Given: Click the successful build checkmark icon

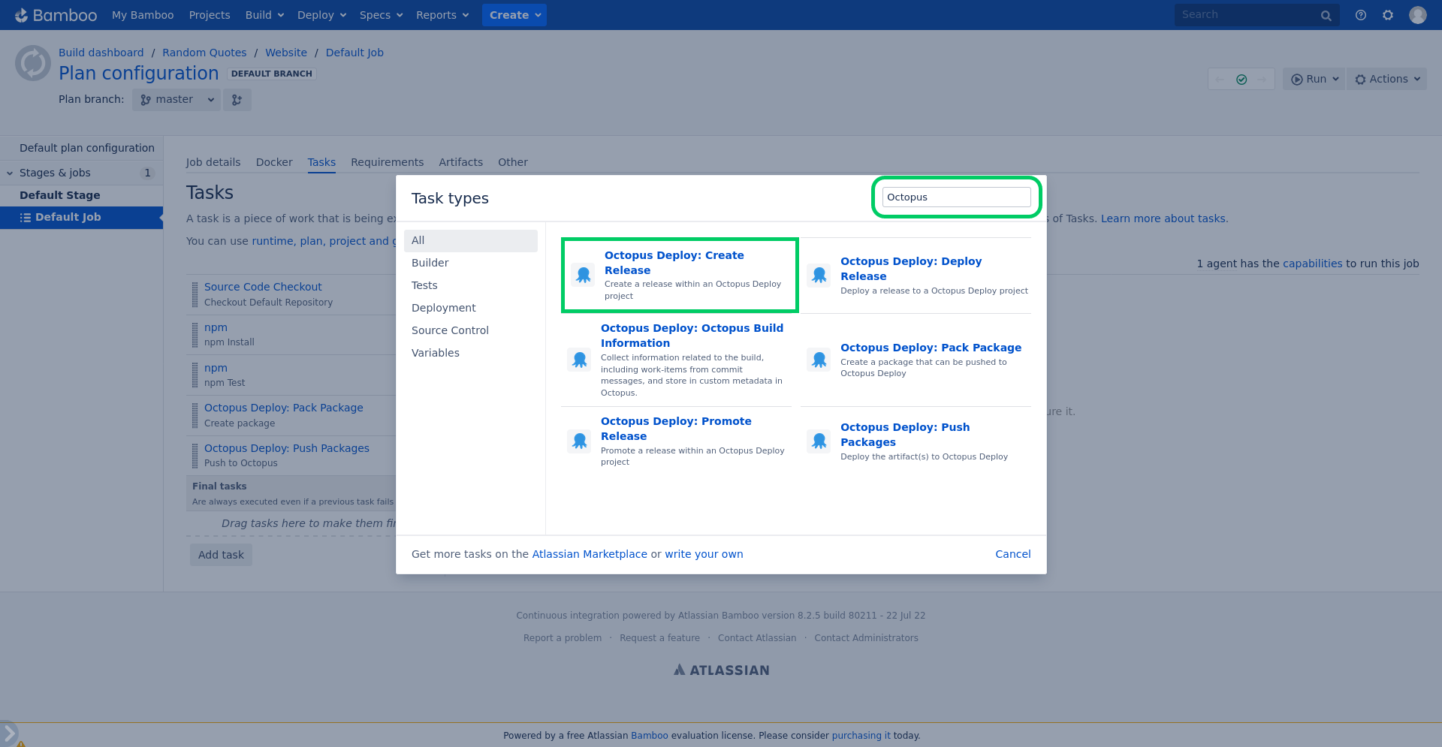Looking at the screenshot, I should [x=1241, y=80].
